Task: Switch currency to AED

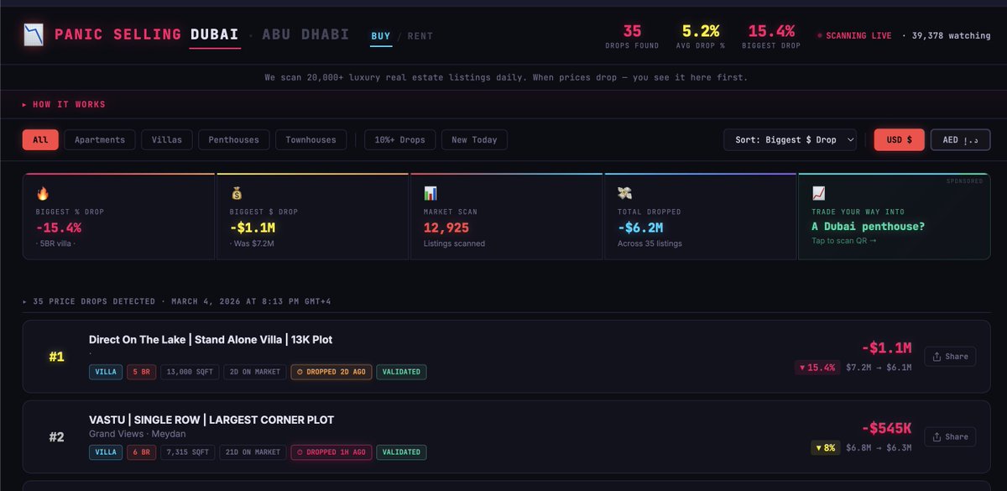Action: coord(961,140)
